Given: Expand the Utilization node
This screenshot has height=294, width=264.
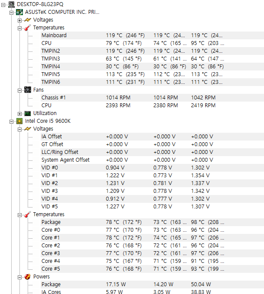Looking at the screenshot, I should point(20,113).
